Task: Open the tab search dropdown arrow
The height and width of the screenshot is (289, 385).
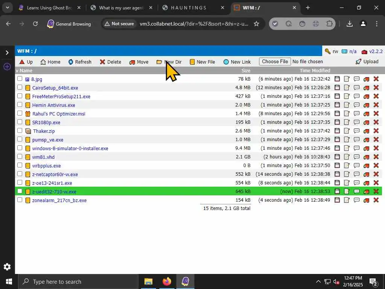Action: pos(8,8)
